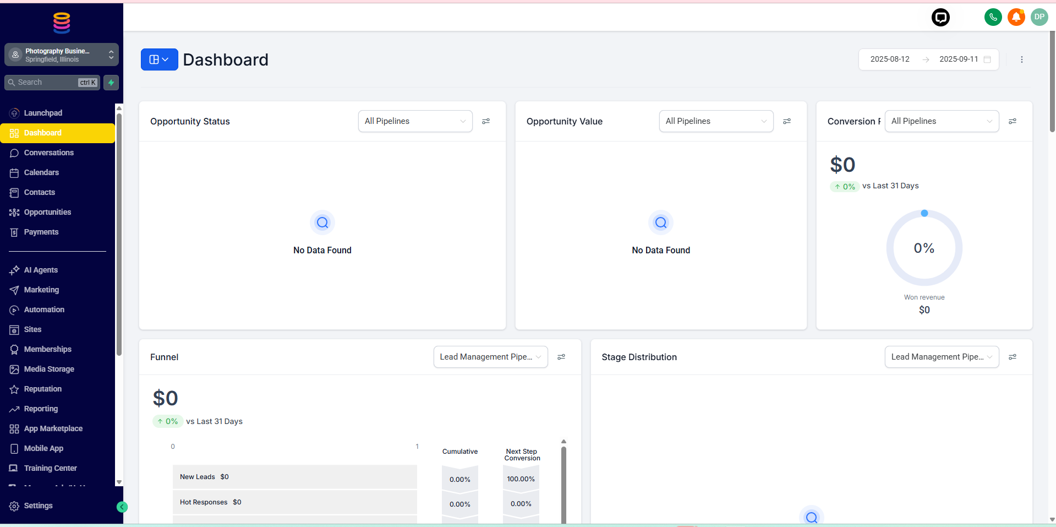
Task: Switch the Photography Business account selector
Action: point(62,55)
